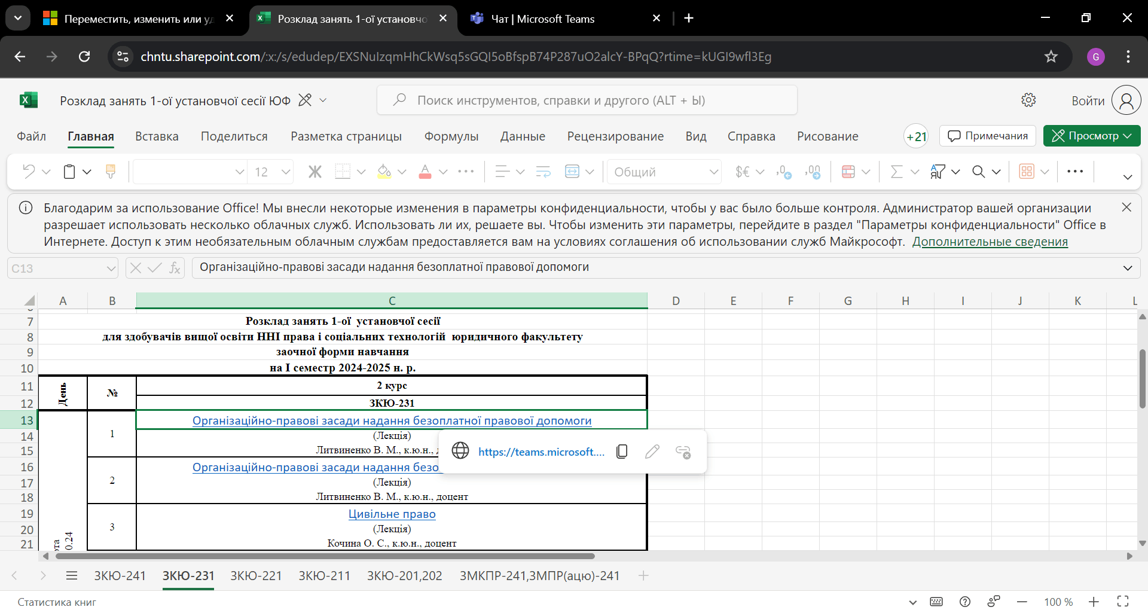Copy the hyperlink from link popup
1148x610 pixels.
pyautogui.click(x=622, y=452)
